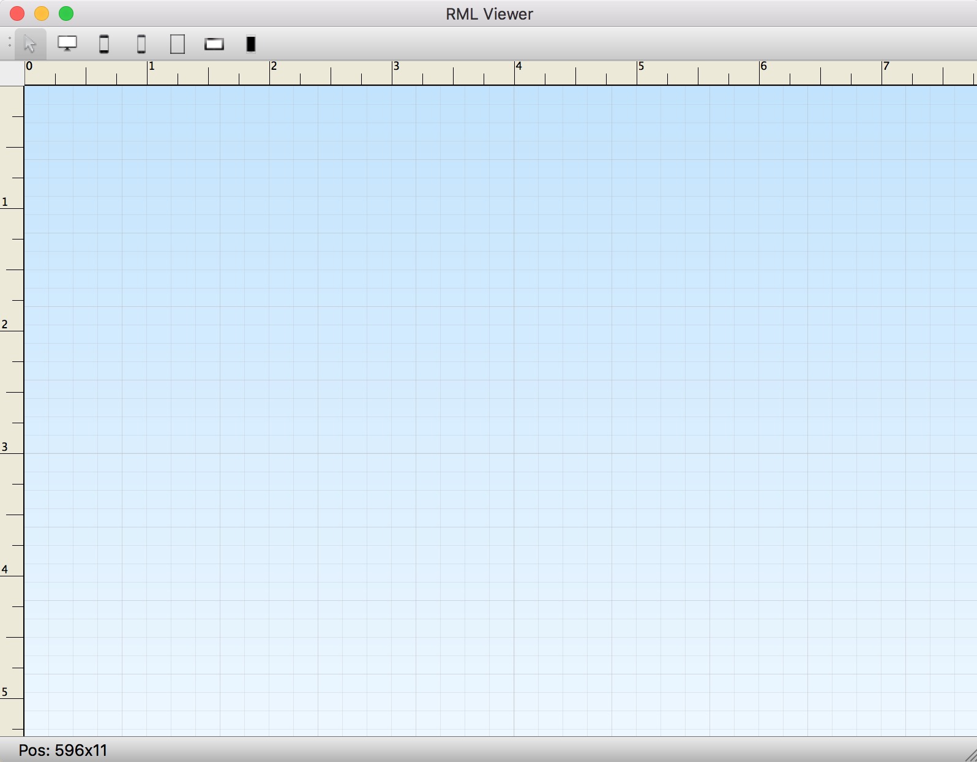Click the Pos: 596x11 status text

(63, 750)
